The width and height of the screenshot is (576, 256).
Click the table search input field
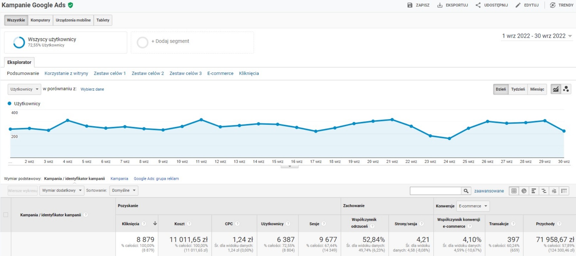tap(435, 191)
